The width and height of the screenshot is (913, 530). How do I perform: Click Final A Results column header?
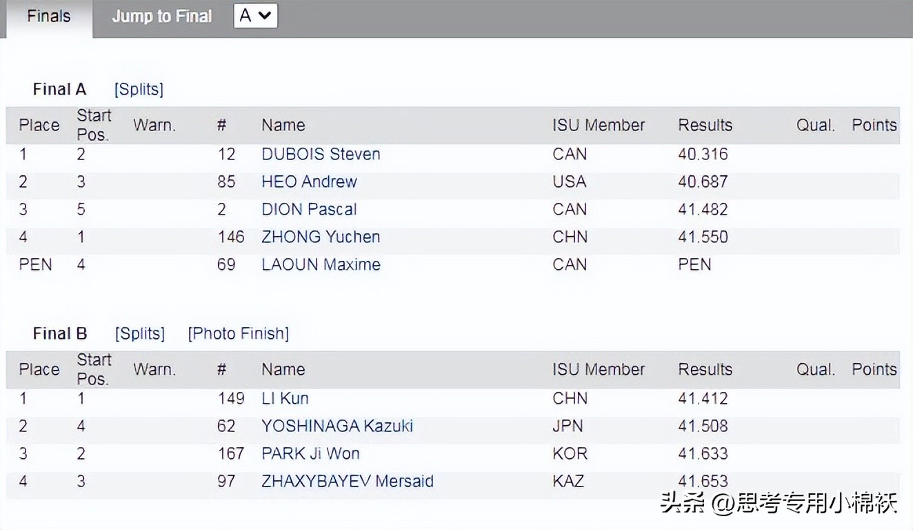705,125
